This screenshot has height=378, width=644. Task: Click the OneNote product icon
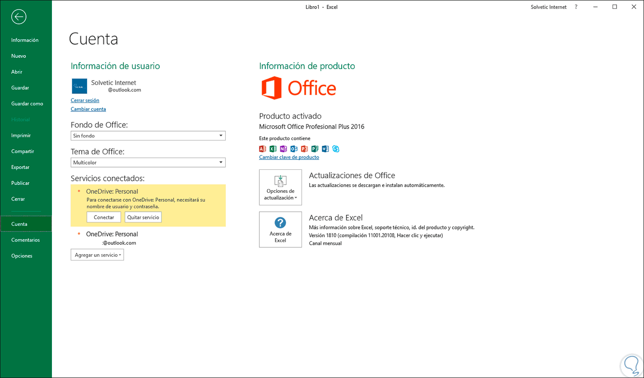tap(283, 149)
